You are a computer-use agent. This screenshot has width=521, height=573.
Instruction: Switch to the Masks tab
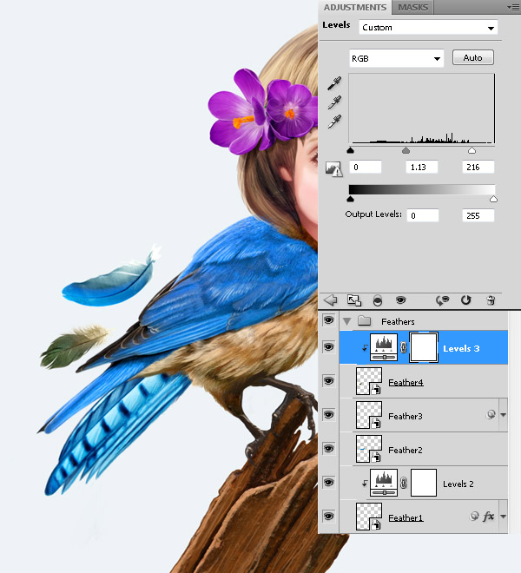412,7
